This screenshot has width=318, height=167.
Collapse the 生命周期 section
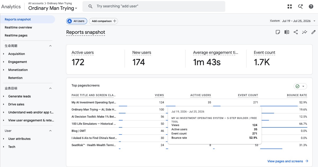pyautogui.click(x=50, y=46)
